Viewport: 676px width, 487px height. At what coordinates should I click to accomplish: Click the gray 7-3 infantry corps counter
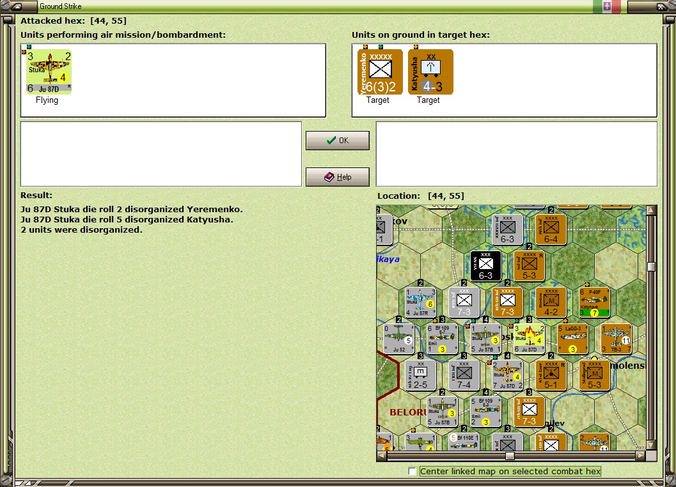tap(464, 302)
